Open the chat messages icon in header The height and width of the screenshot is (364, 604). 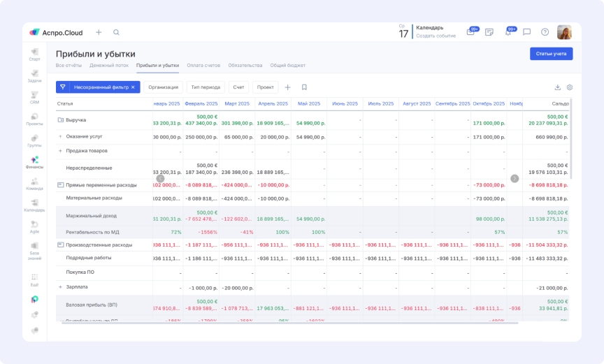pos(526,32)
